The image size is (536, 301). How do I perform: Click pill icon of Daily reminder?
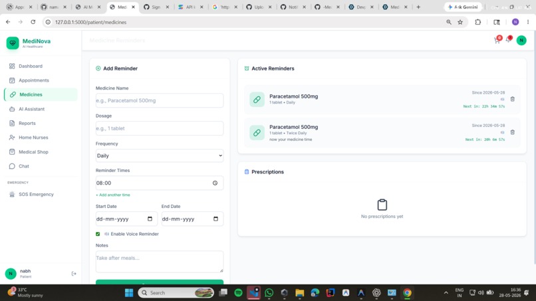(x=257, y=100)
